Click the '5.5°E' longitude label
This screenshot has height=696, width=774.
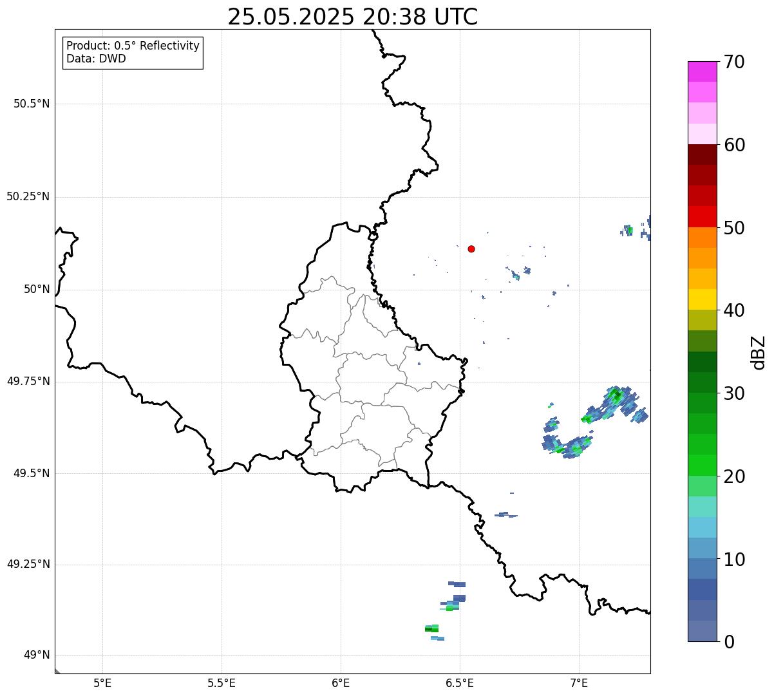coord(222,682)
